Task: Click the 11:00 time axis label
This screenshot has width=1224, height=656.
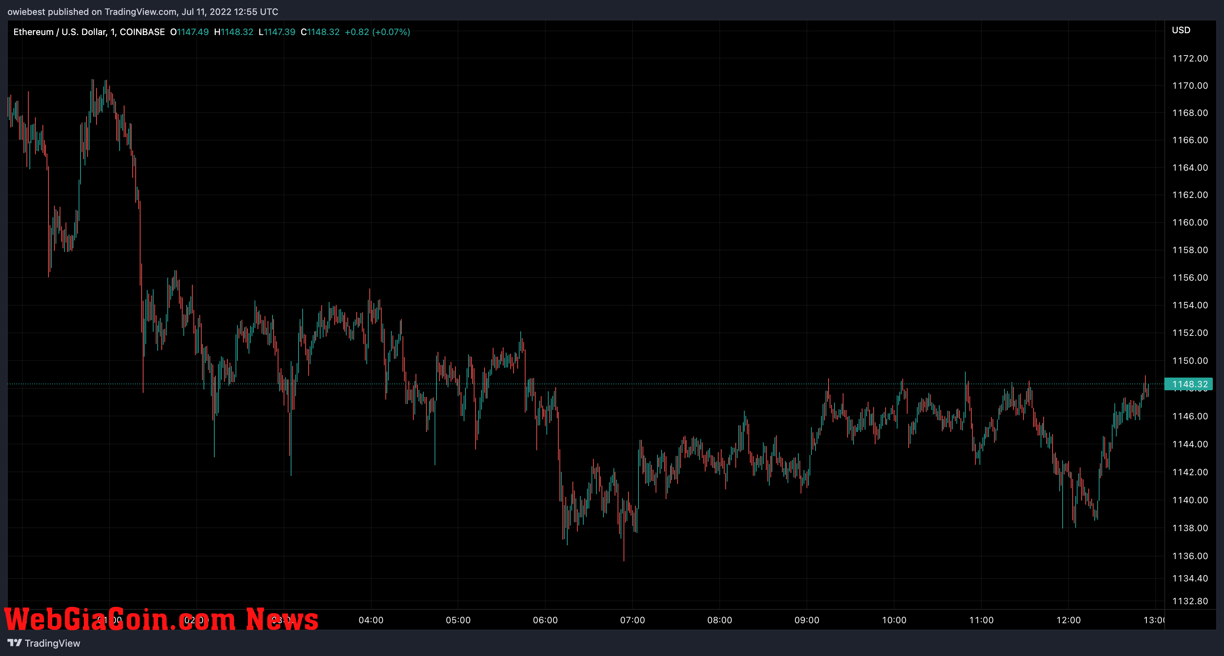Action: pyautogui.click(x=981, y=620)
